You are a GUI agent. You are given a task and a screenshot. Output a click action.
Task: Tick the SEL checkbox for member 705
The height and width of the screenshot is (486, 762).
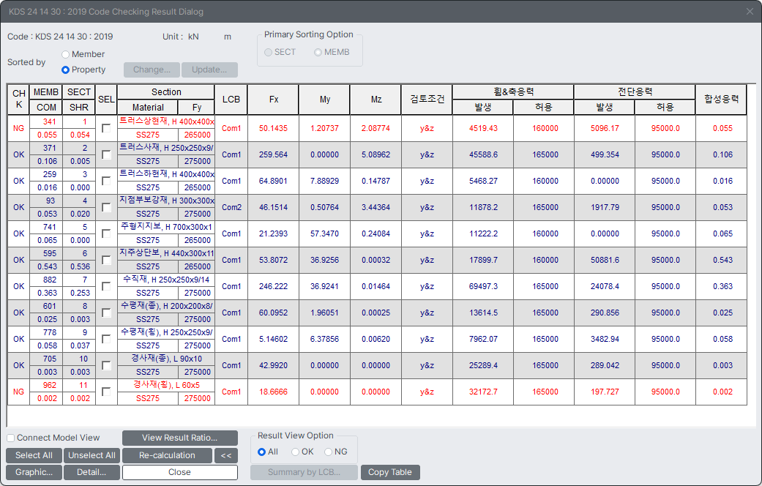(x=106, y=365)
